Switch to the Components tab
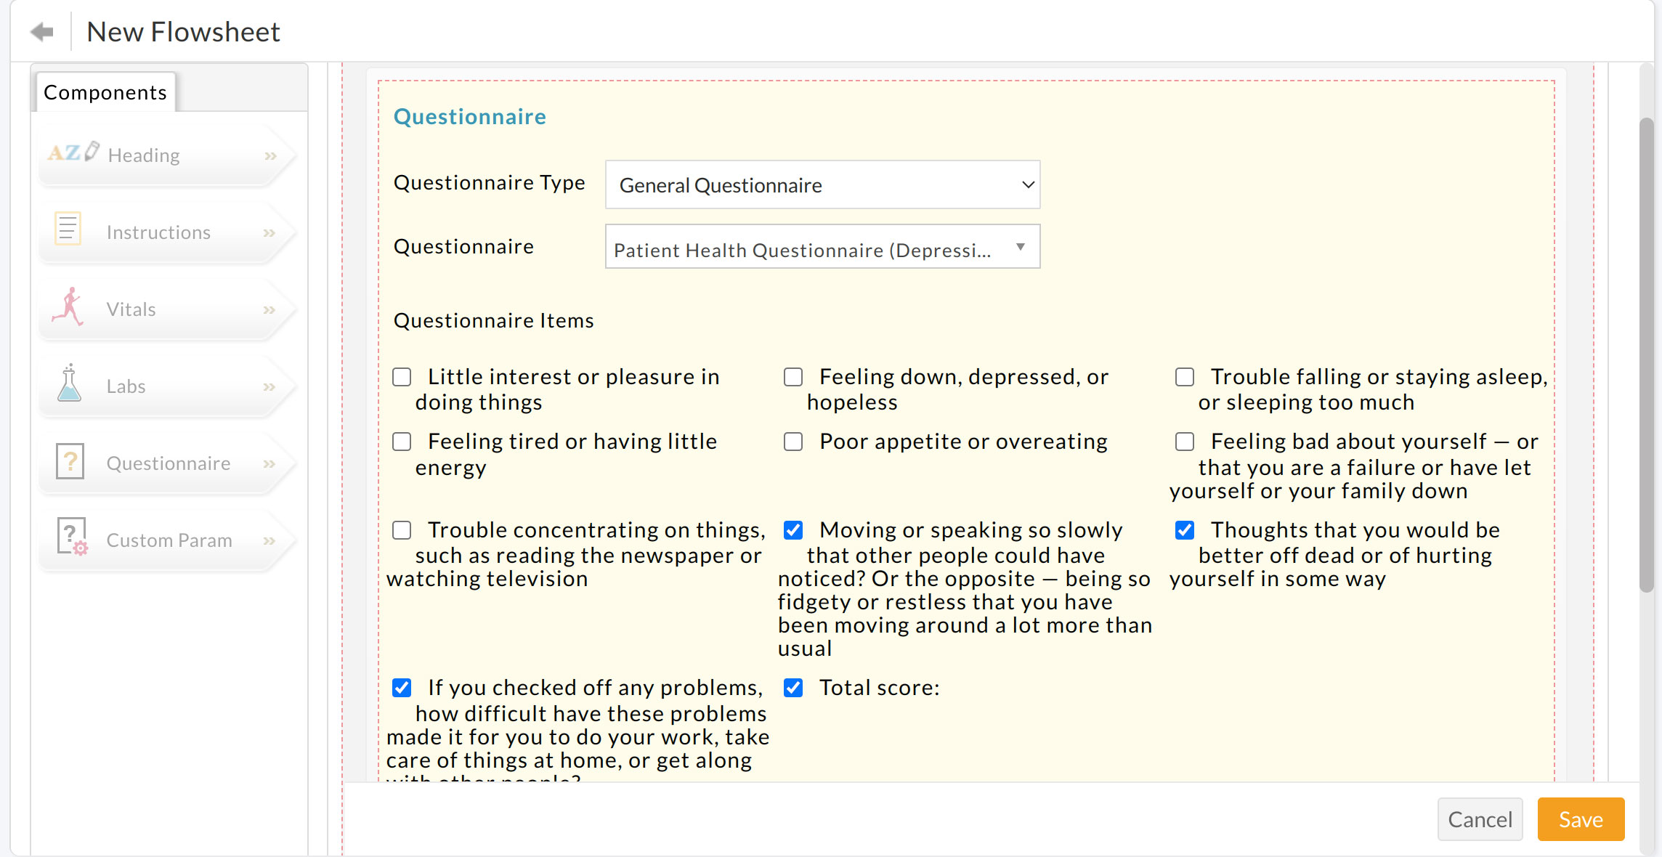The image size is (1662, 857). coord(105,92)
